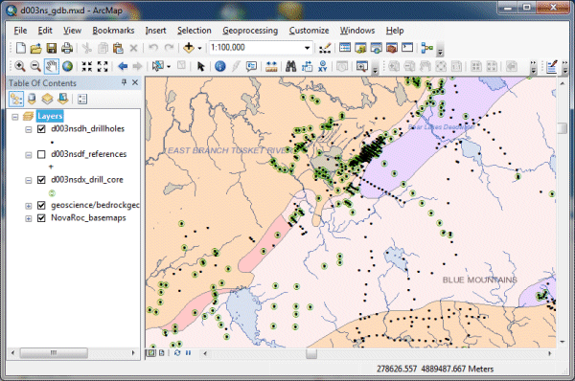Screen dimensions: 575x381
Task: Switch to List By Source
Action: click(32, 99)
